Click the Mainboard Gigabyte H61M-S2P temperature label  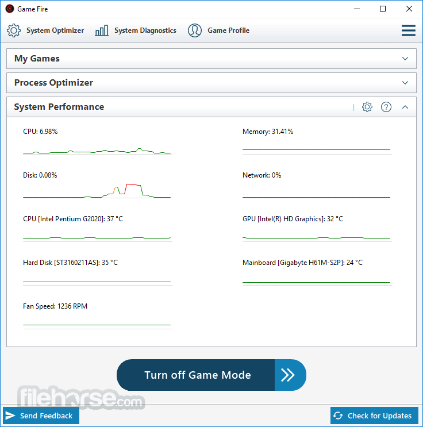(x=303, y=263)
